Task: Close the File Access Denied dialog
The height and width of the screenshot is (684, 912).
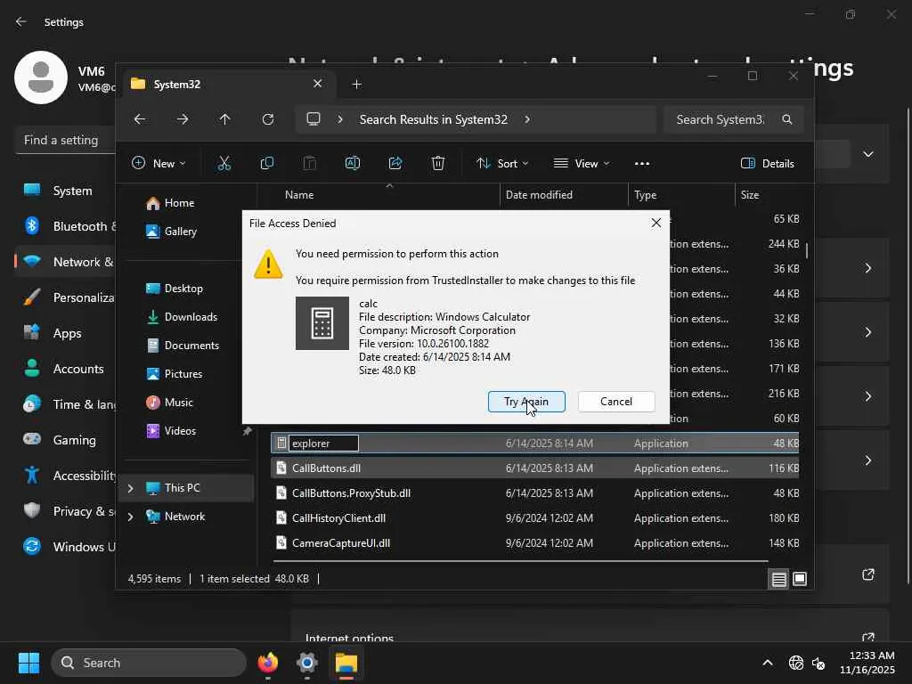Action: (x=656, y=223)
